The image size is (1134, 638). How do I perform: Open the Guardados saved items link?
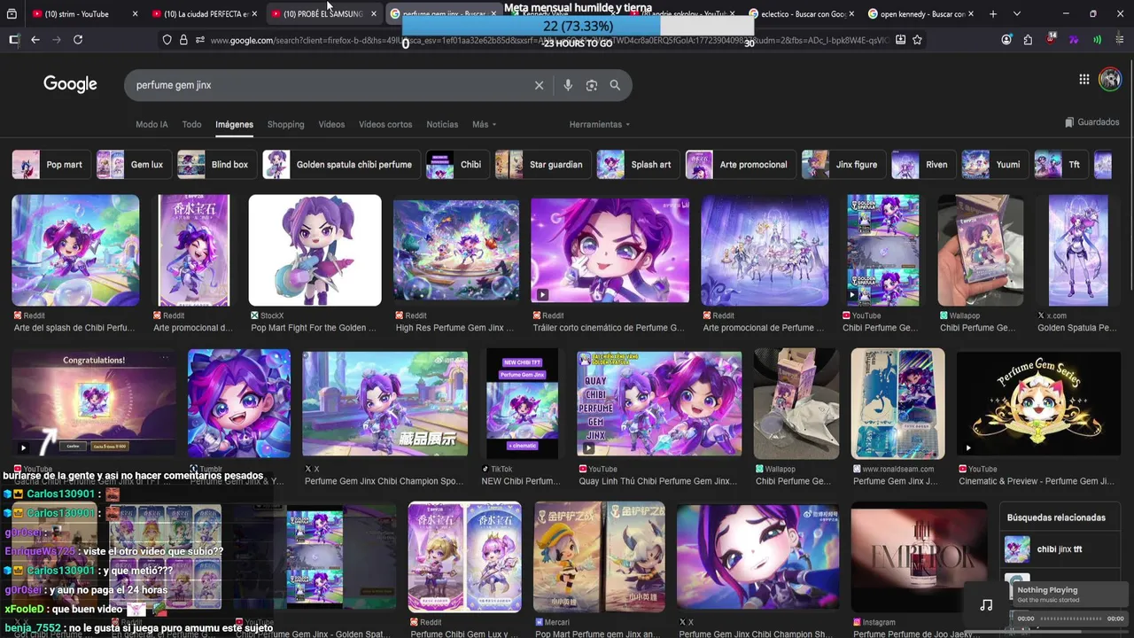(1091, 122)
